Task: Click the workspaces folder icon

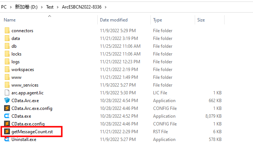Action: click(x=7, y=69)
